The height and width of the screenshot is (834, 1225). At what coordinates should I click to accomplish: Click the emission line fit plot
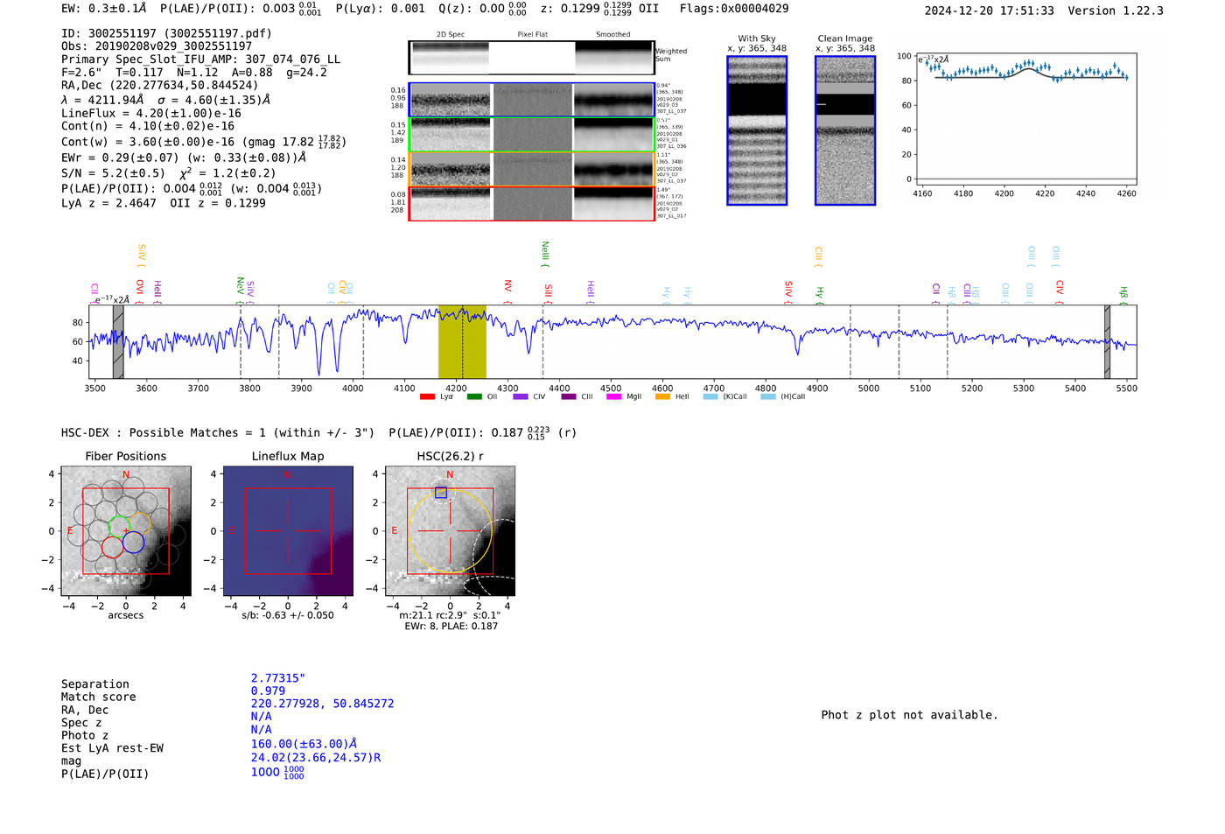coord(1025,119)
